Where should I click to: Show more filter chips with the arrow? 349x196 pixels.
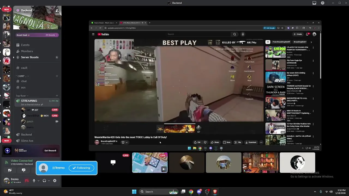[x=311, y=42]
